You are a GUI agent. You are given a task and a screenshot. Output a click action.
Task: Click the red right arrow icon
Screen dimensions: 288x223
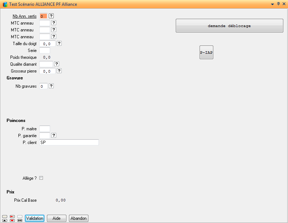click(x=12, y=217)
